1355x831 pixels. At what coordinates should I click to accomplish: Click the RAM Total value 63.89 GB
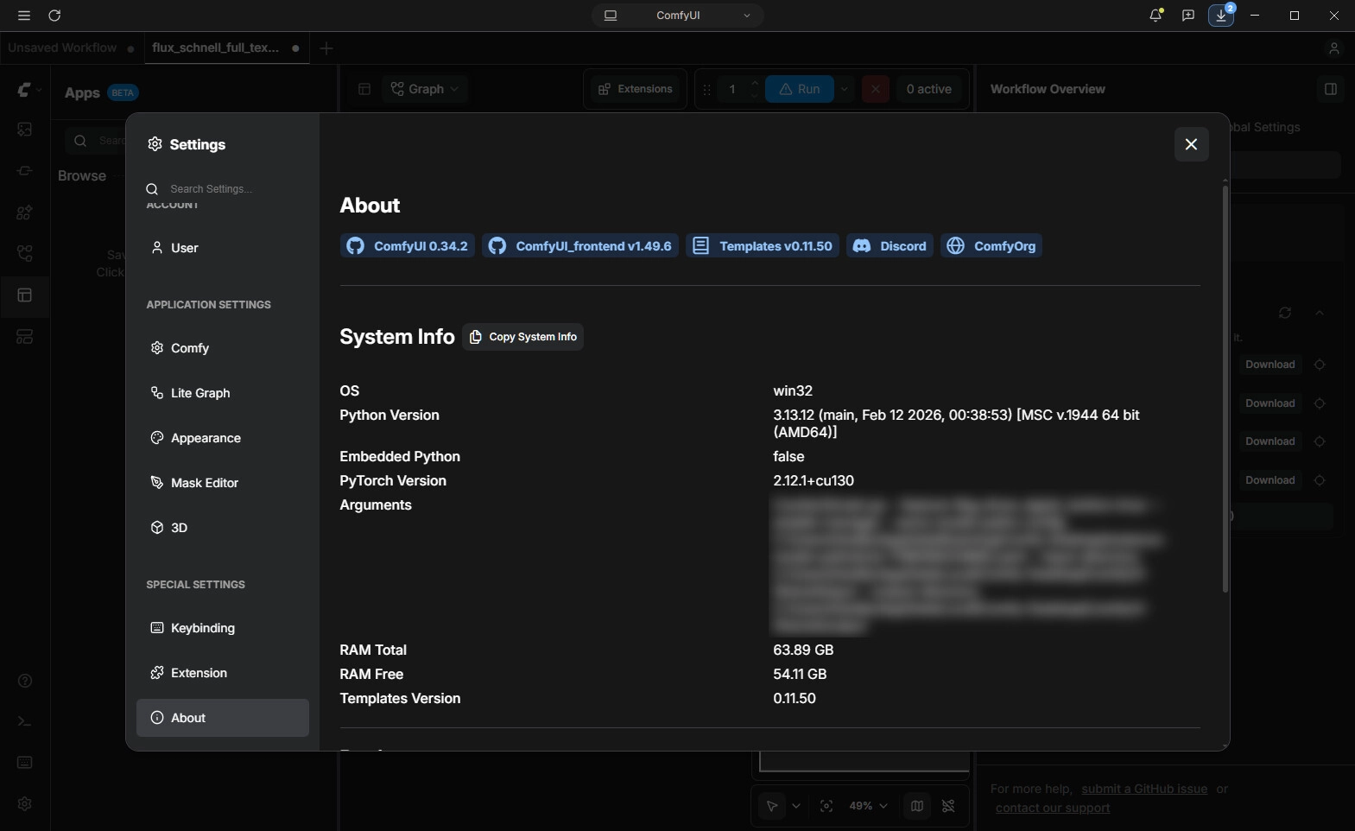click(803, 650)
